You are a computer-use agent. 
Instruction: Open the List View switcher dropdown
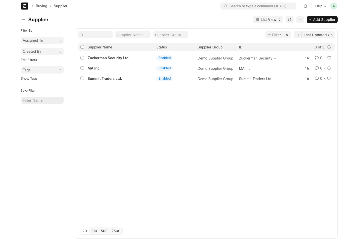point(268,20)
